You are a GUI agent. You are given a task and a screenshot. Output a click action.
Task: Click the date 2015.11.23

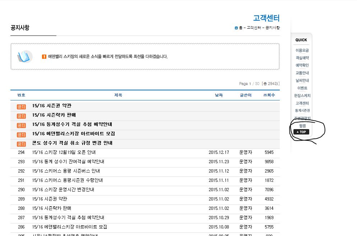(219, 162)
